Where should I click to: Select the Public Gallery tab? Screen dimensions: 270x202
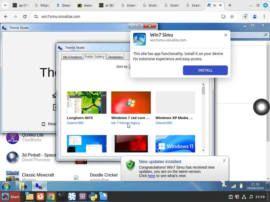[x=95, y=57]
